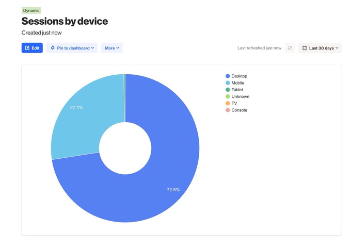
Task: Toggle Mobile series in the legend
Action: [x=237, y=83]
